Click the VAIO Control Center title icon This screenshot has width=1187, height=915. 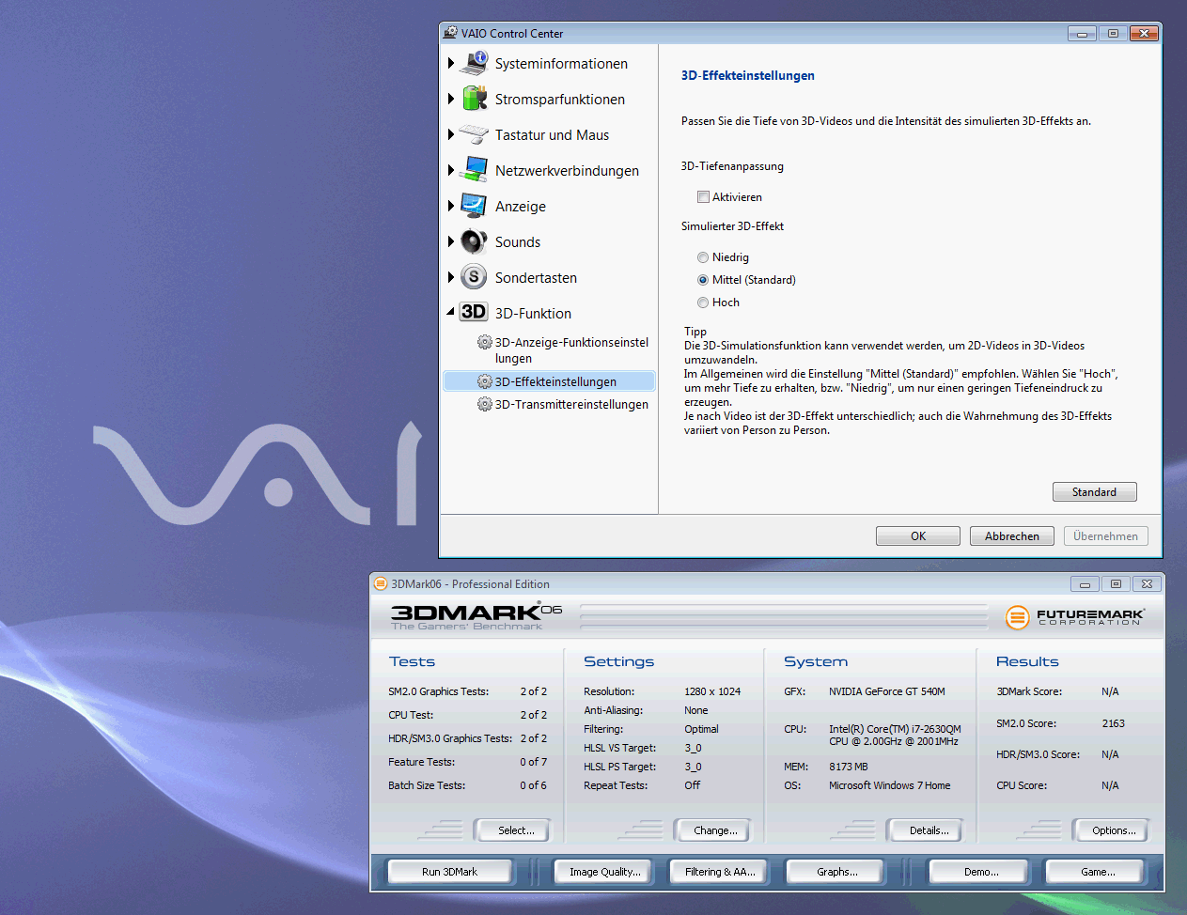pyautogui.click(x=450, y=33)
